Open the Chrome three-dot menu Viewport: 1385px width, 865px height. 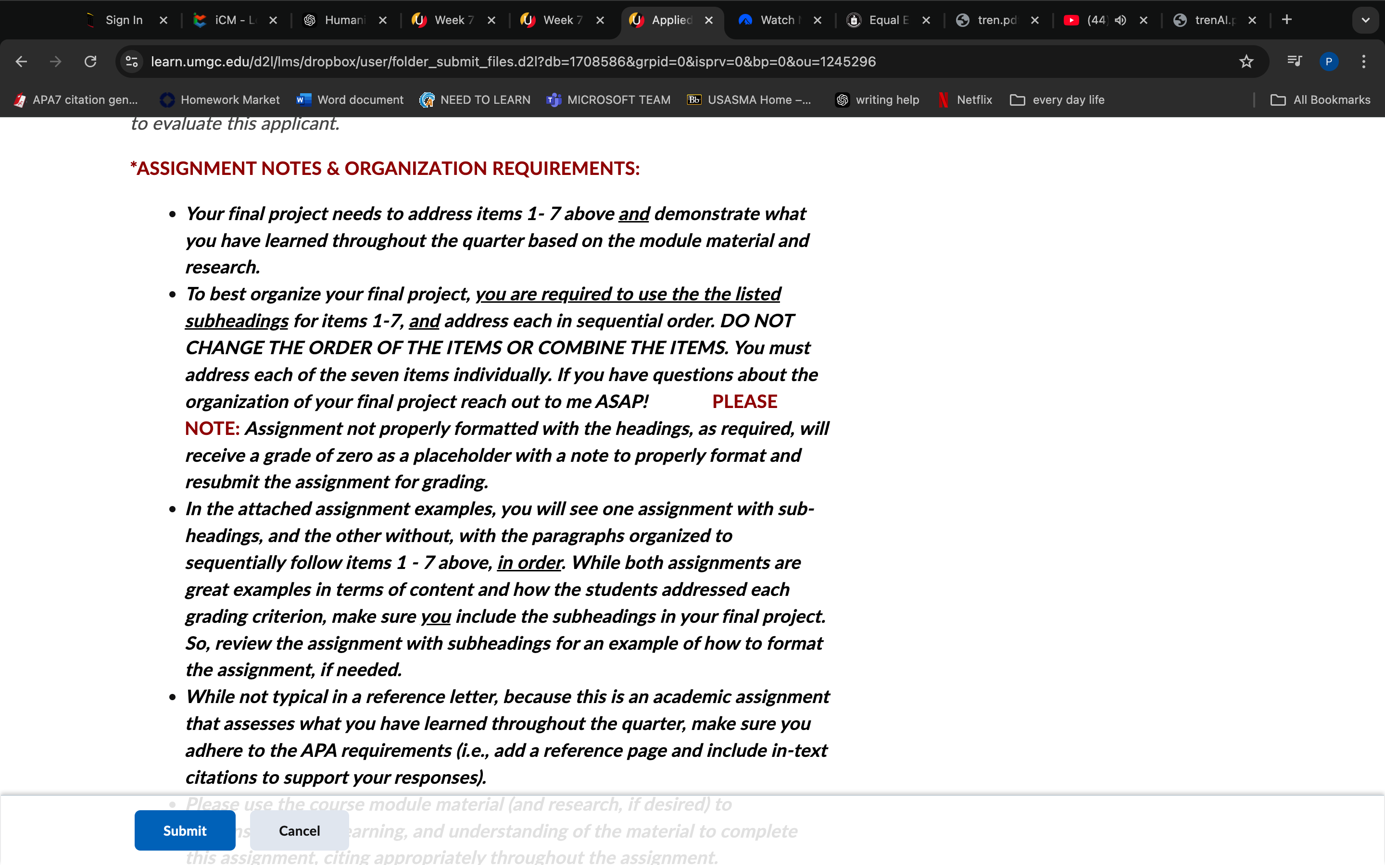(x=1364, y=62)
